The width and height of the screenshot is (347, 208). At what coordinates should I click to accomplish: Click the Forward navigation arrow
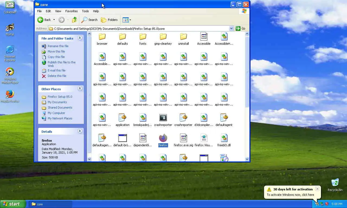pos(62,20)
